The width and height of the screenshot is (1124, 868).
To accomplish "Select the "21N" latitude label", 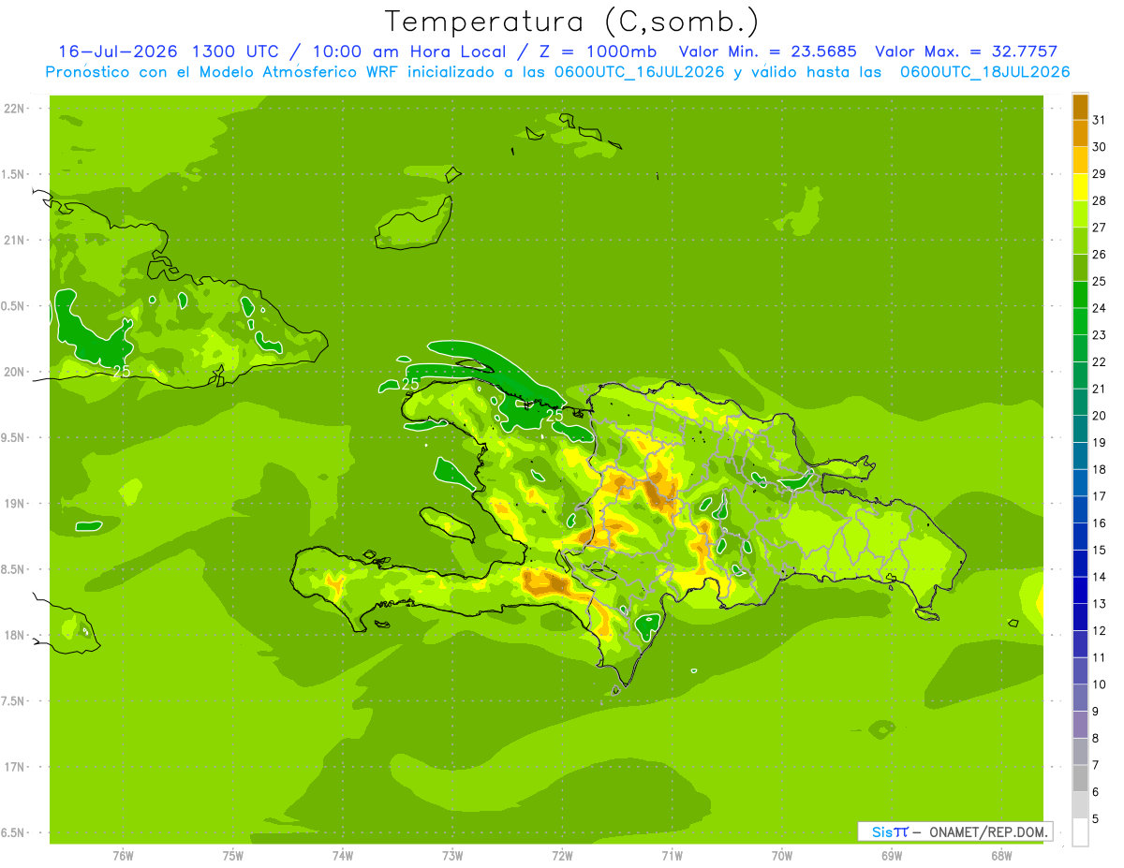I will click(x=15, y=241).
